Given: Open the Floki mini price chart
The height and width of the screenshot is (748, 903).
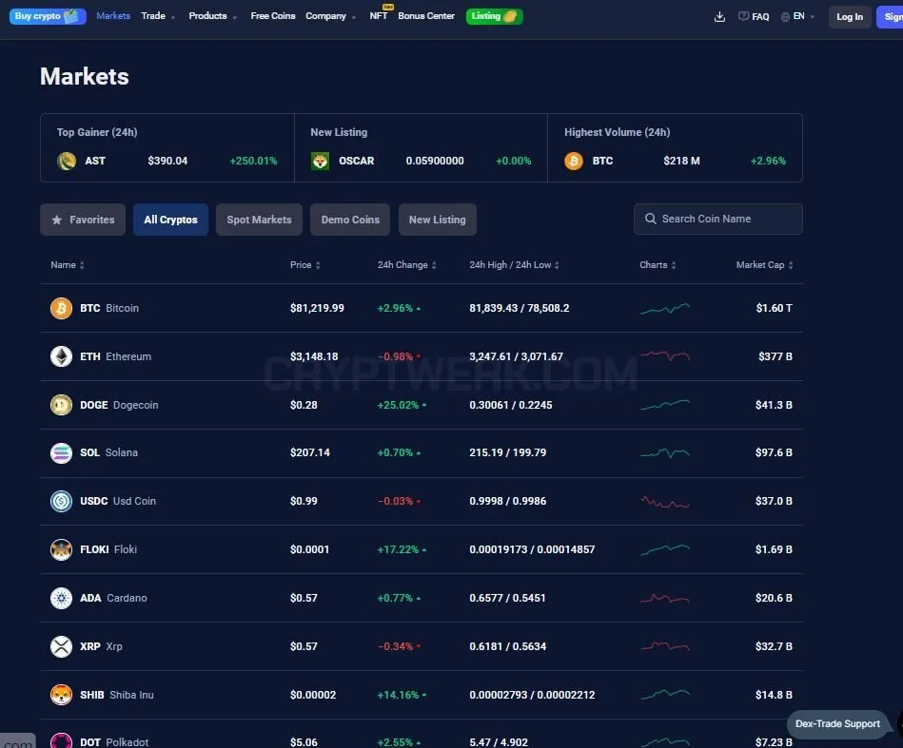Looking at the screenshot, I should click(665, 549).
